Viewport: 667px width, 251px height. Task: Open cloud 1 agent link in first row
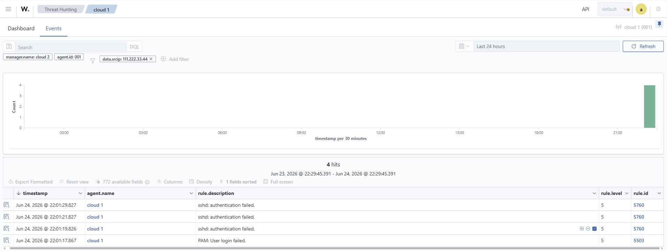click(x=95, y=205)
